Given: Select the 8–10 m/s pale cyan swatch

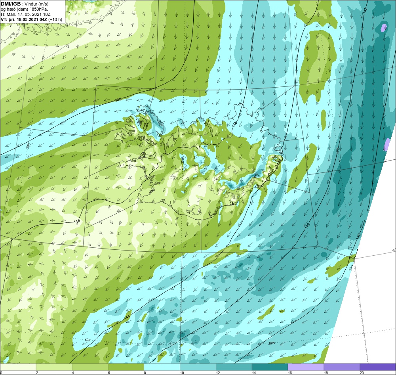Looking at the screenshot, I should point(162,367).
